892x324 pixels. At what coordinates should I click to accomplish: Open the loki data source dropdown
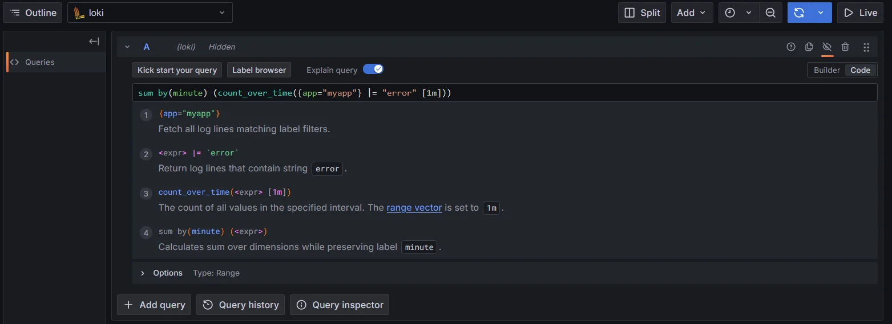150,13
